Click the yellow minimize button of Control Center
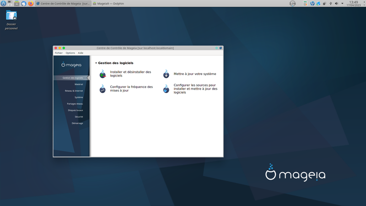This screenshot has width=366, height=206. pos(60,48)
